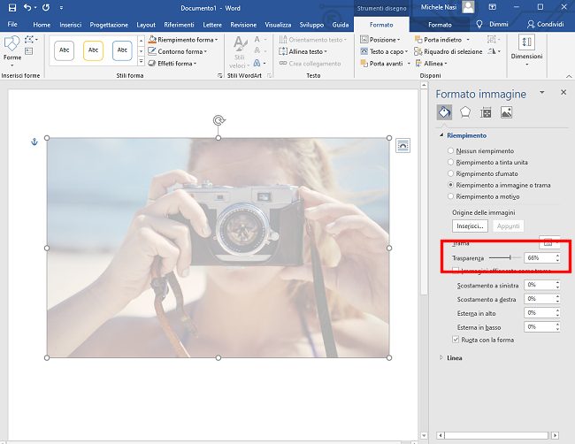575x444 pixels.
Task: Expand the Linea section
Action: coord(441,357)
